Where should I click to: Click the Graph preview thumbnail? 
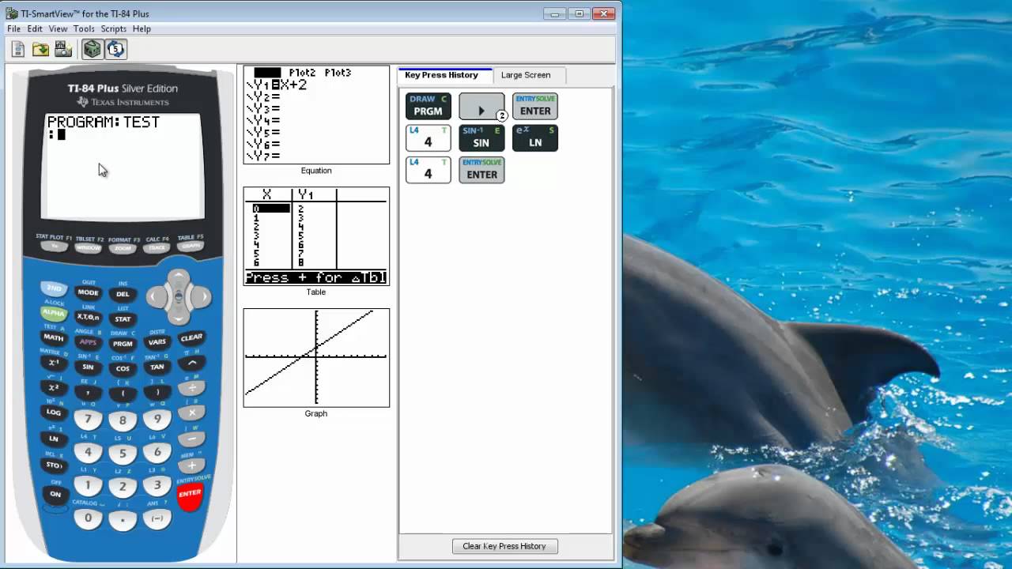(x=316, y=358)
